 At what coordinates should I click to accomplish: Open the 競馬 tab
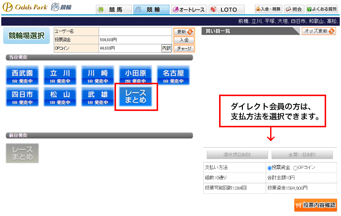tap(114, 9)
